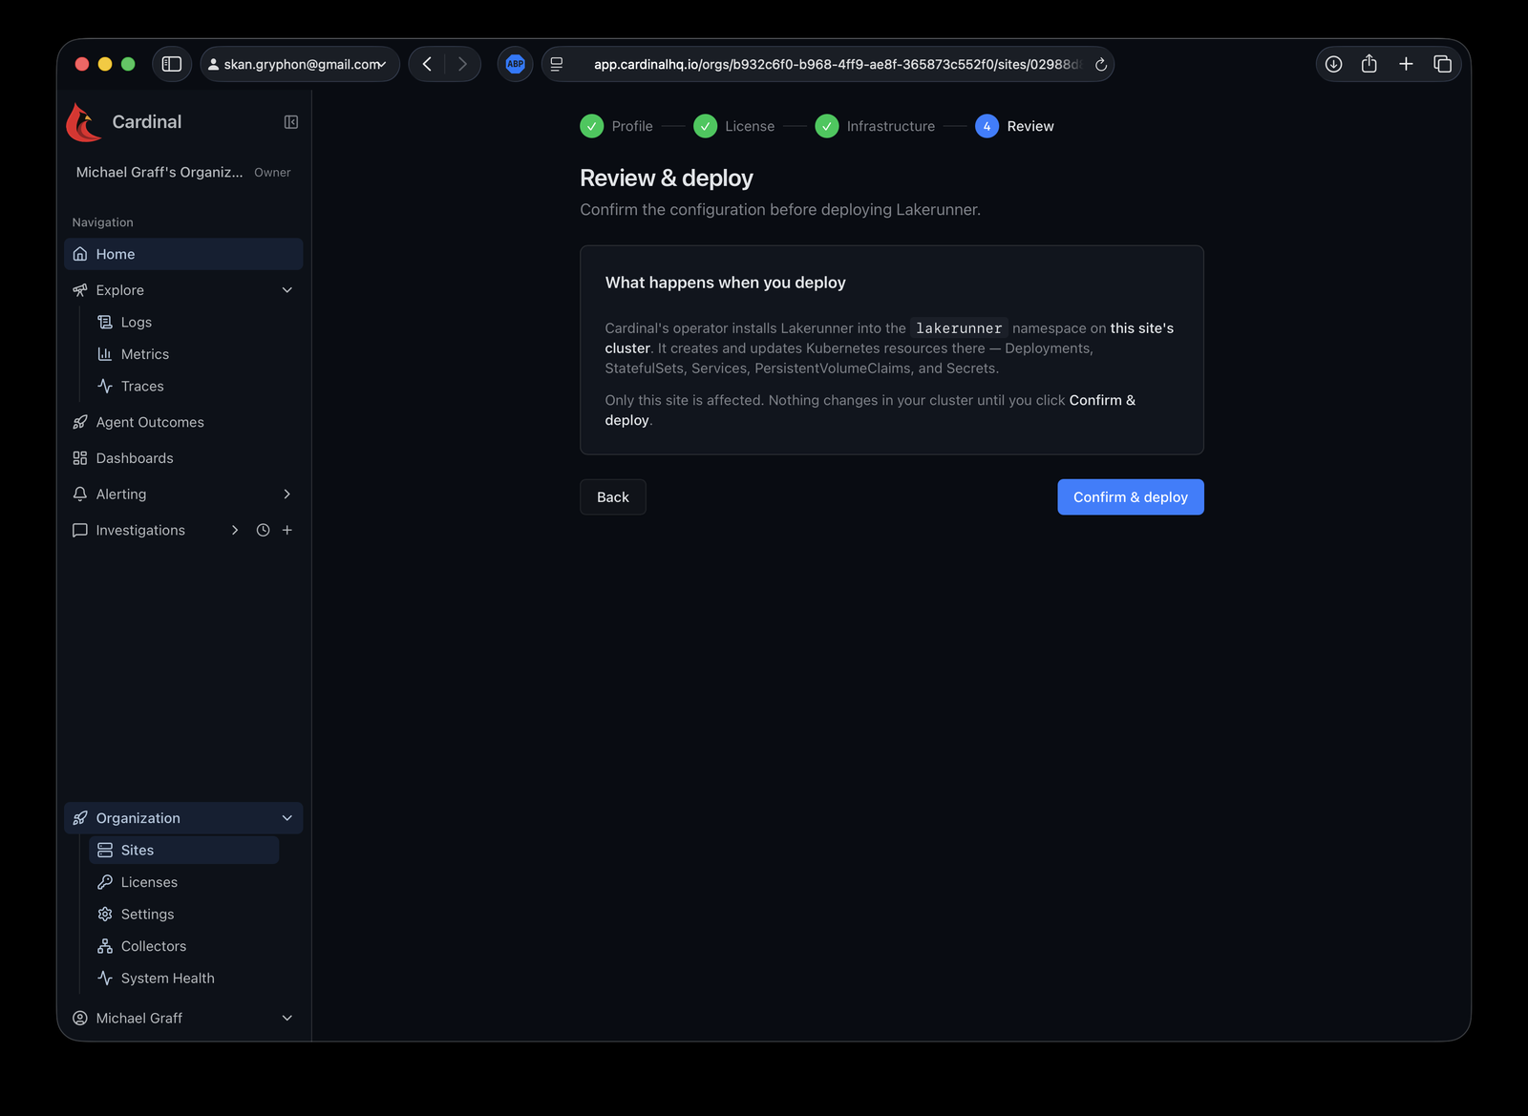Image resolution: width=1528 pixels, height=1116 pixels.
Task: Open Collectors page
Action: click(183, 946)
